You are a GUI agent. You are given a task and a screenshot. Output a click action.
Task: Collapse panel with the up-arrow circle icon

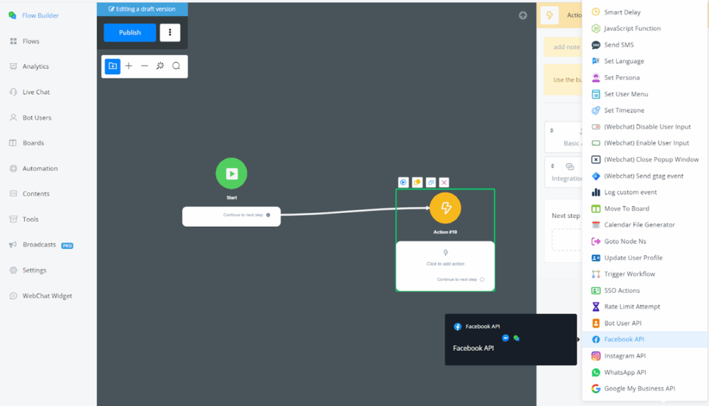pos(523,16)
